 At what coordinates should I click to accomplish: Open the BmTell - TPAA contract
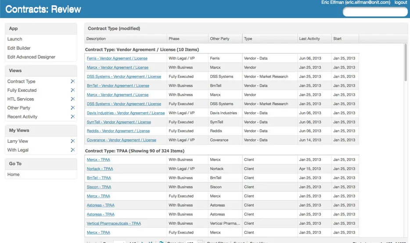[x=99, y=178]
